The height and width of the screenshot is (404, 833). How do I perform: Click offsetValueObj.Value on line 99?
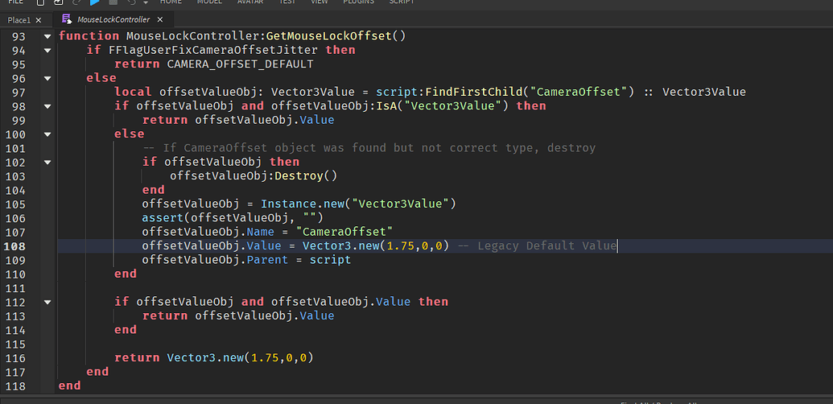pos(265,120)
